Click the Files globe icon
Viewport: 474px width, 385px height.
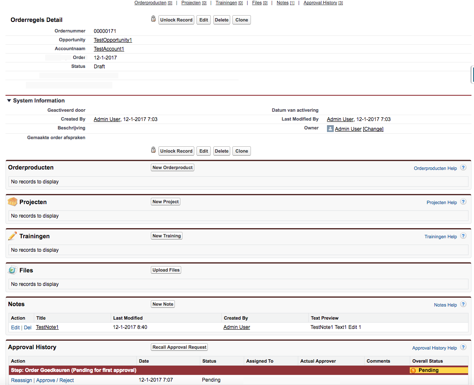click(x=12, y=270)
